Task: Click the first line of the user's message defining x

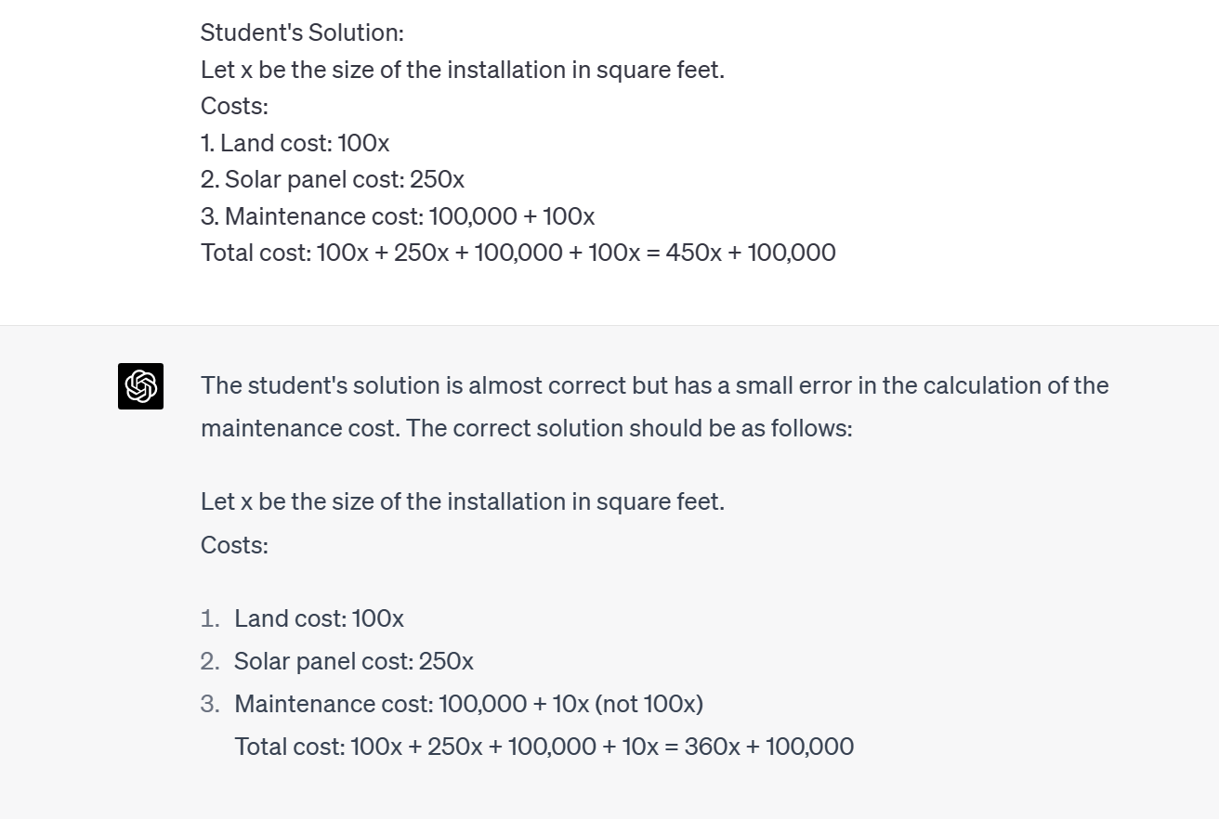Action: coord(462,70)
